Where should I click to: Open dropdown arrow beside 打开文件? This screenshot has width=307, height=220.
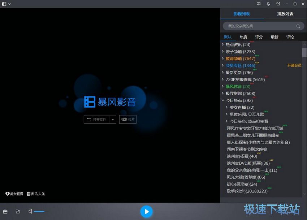(x=113, y=119)
